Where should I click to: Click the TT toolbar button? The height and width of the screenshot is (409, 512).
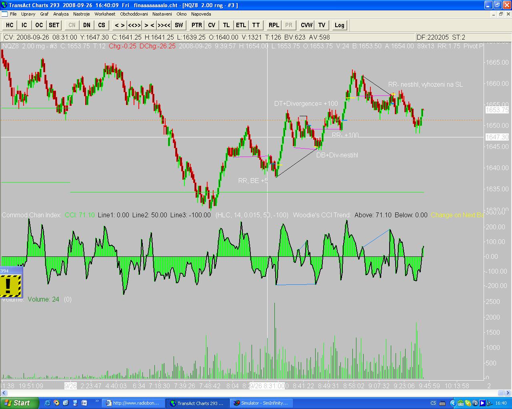point(256,25)
